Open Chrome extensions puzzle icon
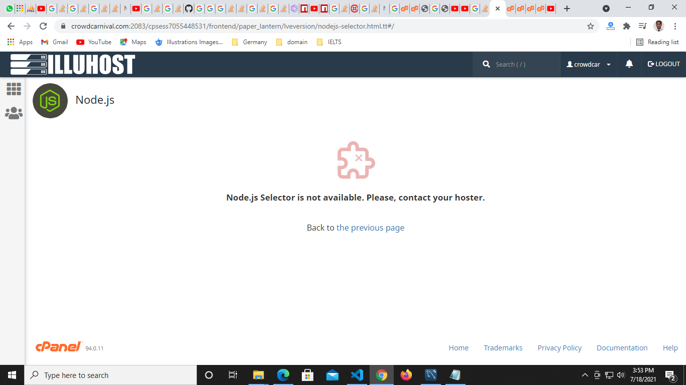 [626, 26]
